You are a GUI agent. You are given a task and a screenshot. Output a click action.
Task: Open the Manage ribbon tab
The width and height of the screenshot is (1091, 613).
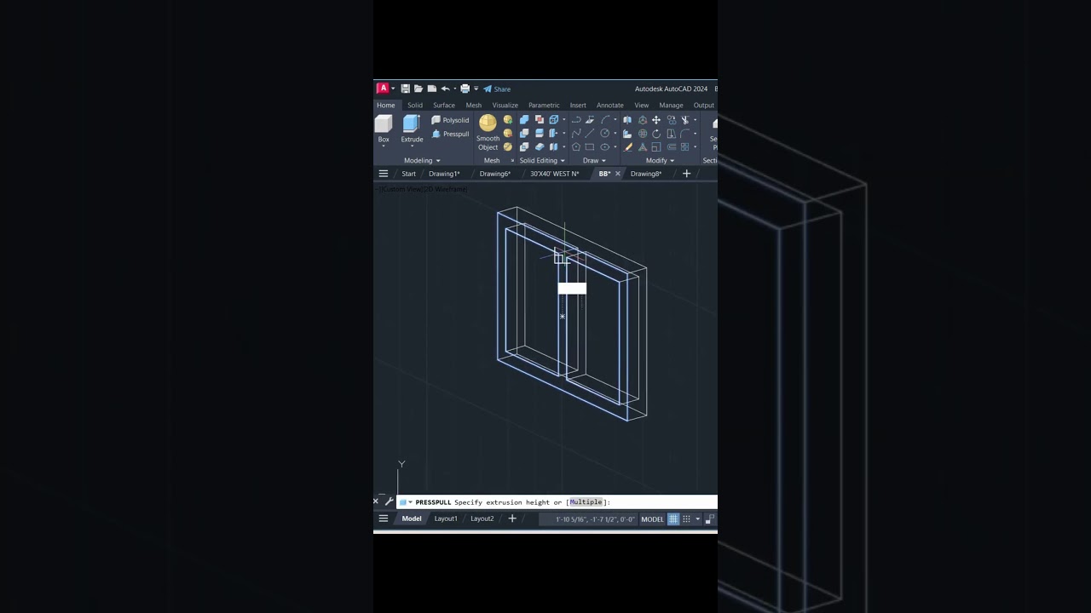[x=671, y=106]
